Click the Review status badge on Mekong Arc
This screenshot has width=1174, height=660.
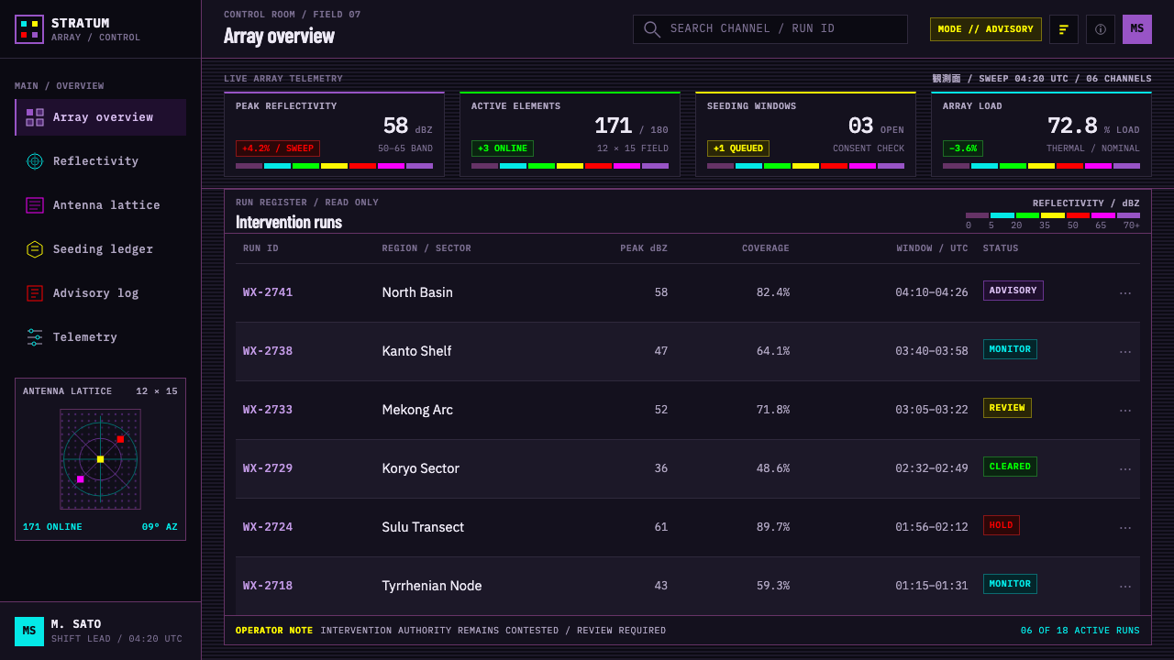tap(1007, 408)
